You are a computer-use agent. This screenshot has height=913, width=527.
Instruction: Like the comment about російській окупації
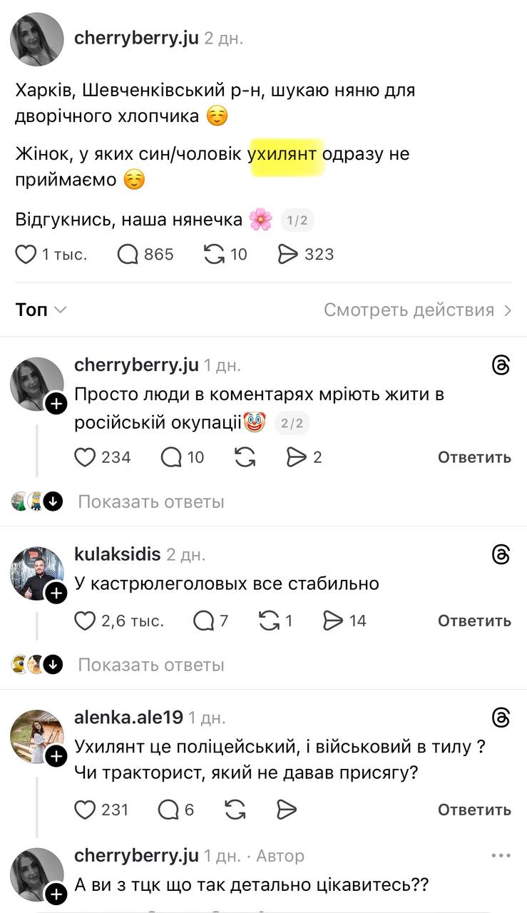tap(86, 457)
